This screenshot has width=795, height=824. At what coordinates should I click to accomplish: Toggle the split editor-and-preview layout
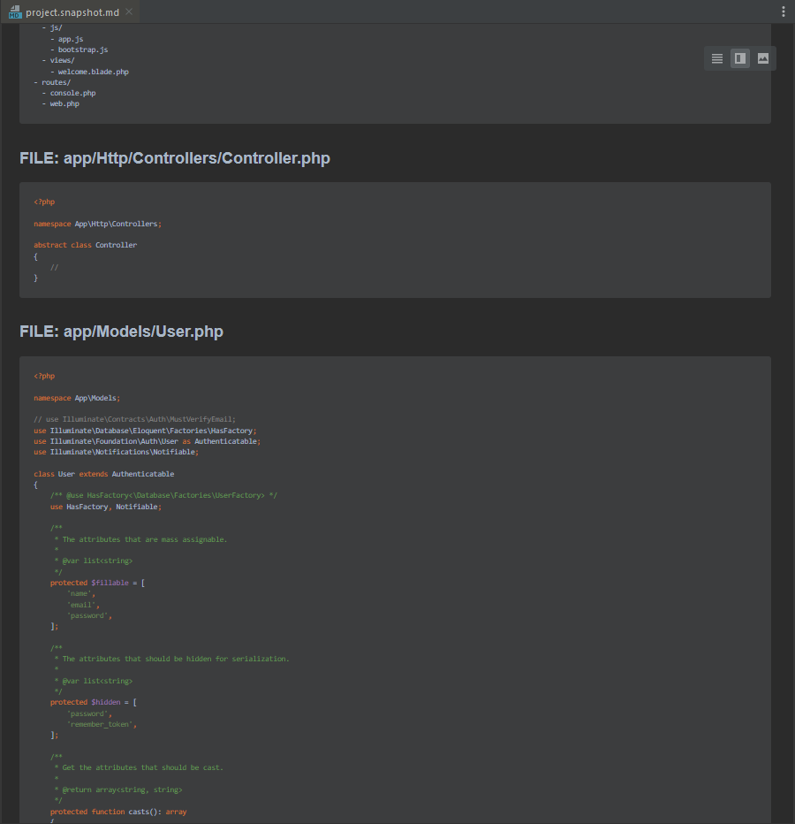[x=739, y=58]
